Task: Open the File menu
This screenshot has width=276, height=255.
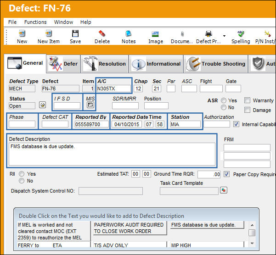Action: click(12, 22)
